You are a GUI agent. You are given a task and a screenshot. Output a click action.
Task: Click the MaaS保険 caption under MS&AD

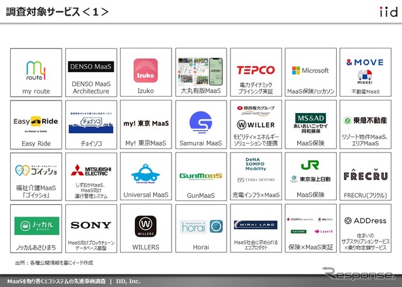tap(310, 143)
